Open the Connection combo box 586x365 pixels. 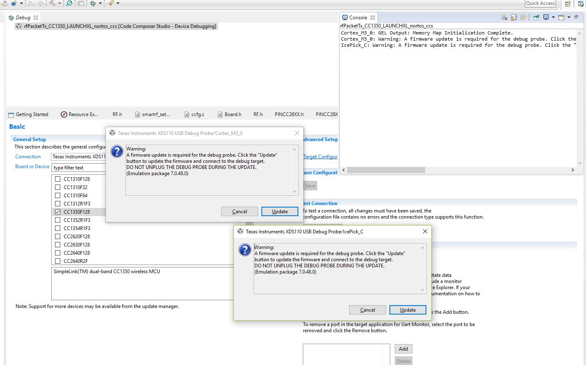(x=78, y=157)
